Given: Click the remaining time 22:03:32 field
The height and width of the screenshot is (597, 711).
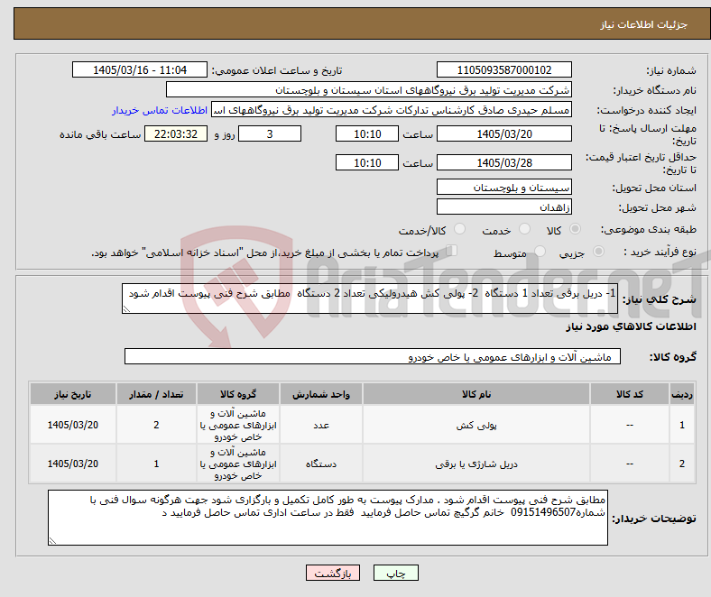Looking at the screenshot, I should [x=176, y=133].
